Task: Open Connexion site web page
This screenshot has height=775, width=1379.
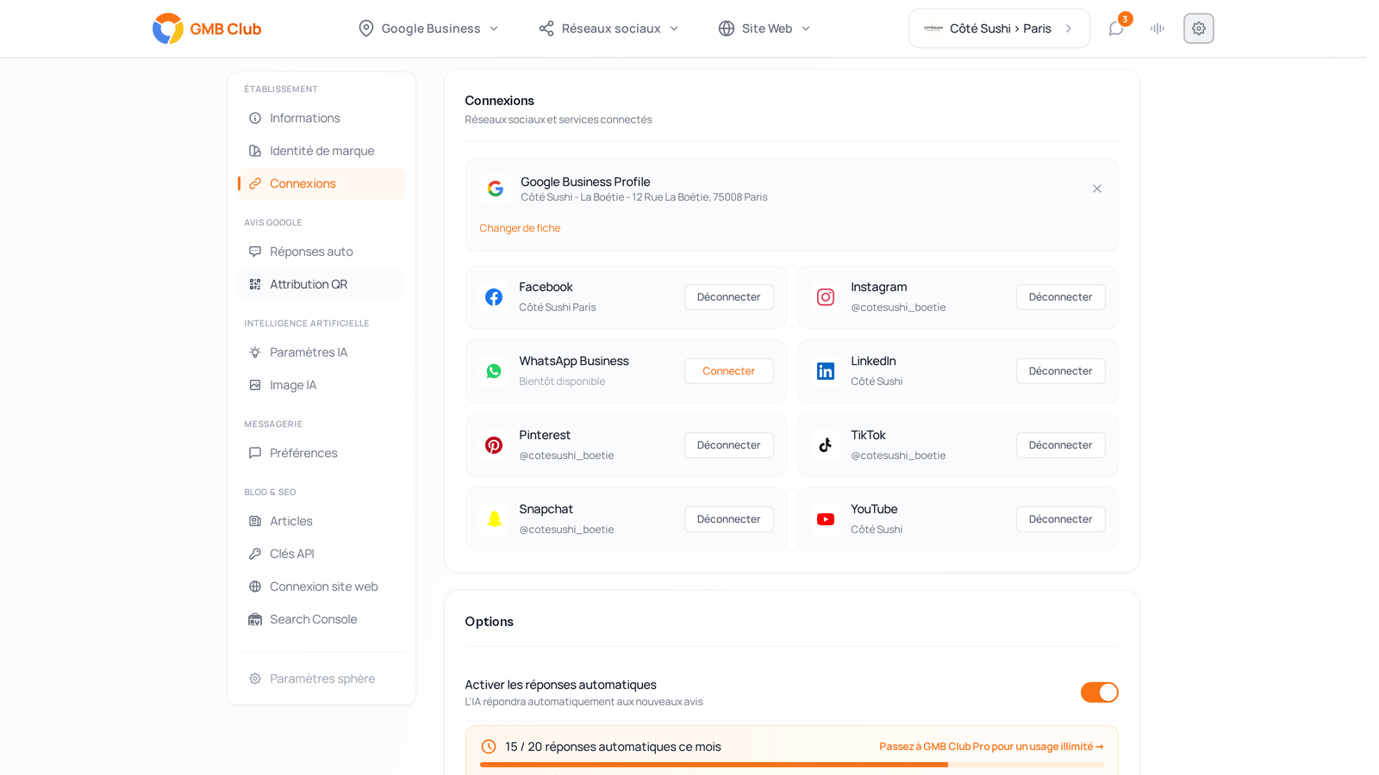Action: [321, 586]
